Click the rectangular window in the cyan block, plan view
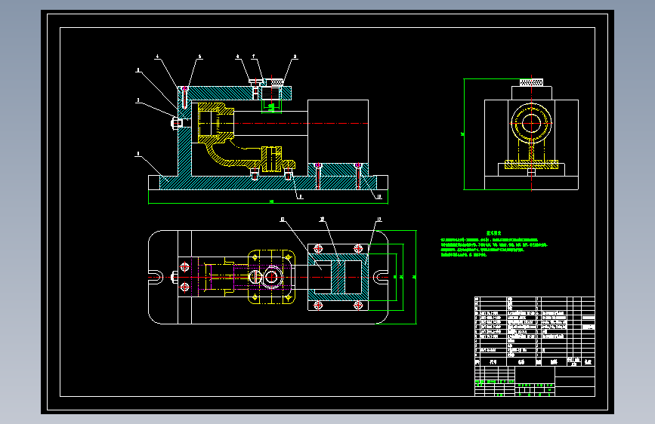The width and height of the screenshot is (655, 424). (x=353, y=277)
